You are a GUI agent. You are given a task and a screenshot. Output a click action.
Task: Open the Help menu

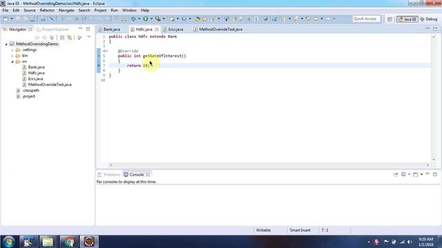145,10
